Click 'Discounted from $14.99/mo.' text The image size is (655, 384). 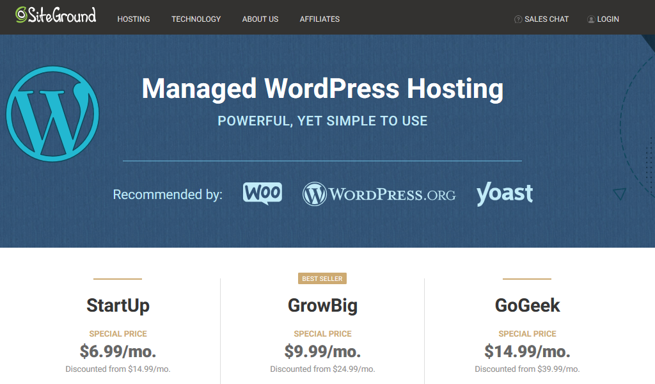point(118,369)
